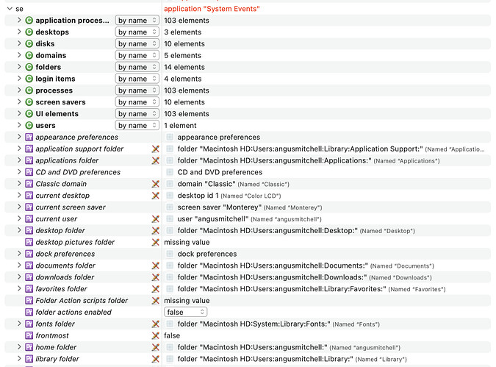
Task: Expand the documents folder property row
Action: 19,266
